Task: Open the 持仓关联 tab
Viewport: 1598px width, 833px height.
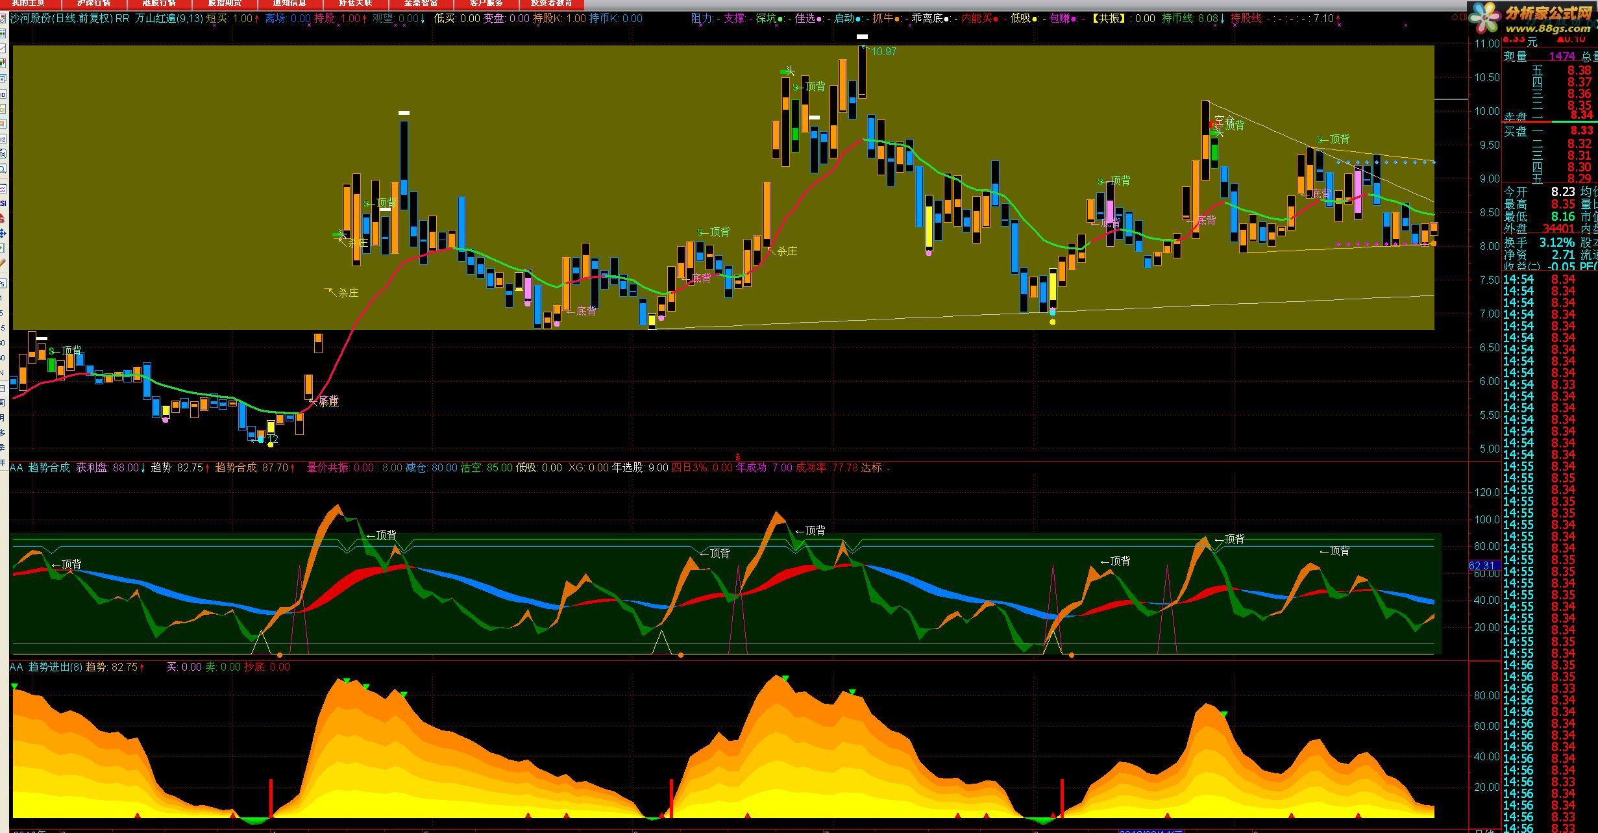Action: point(355,3)
